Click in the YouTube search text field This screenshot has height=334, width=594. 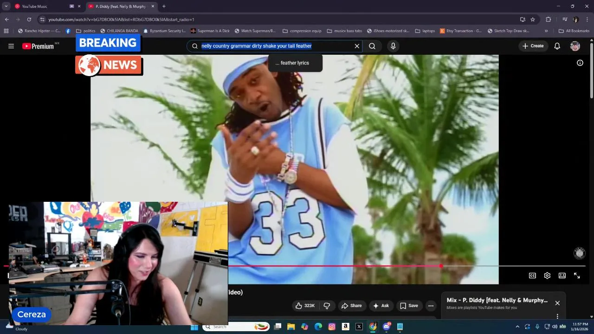point(274,46)
